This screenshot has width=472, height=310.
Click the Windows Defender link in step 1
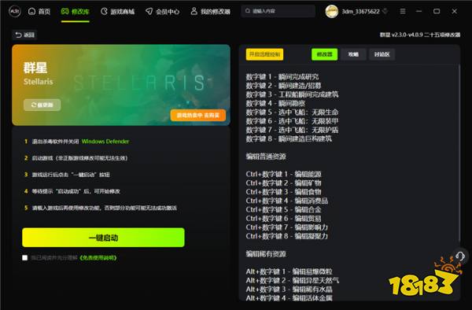pyautogui.click(x=105, y=141)
